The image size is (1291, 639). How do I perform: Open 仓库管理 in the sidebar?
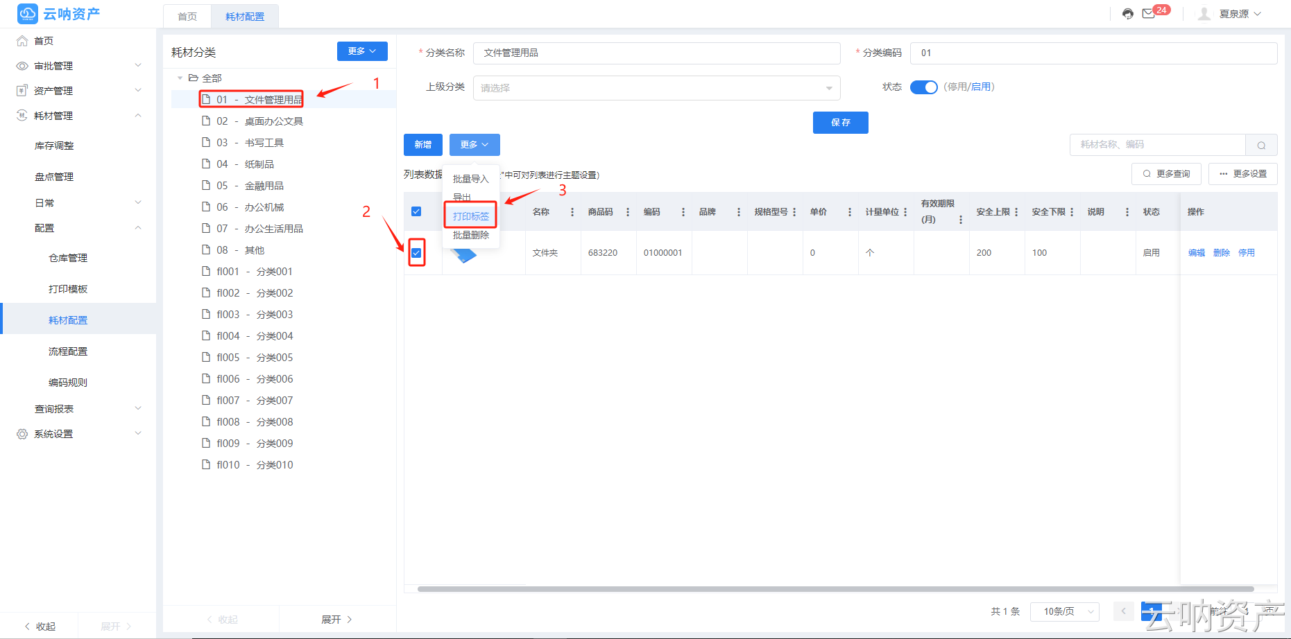(68, 258)
